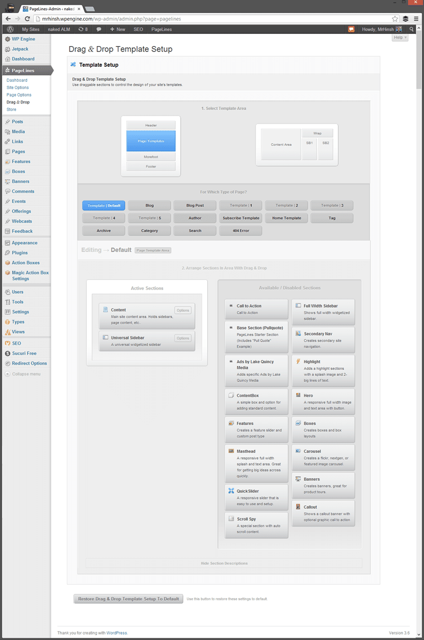Restore Drag & Drop Template Setup To Default
This screenshot has height=640, width=424.
tap(128, 599)
